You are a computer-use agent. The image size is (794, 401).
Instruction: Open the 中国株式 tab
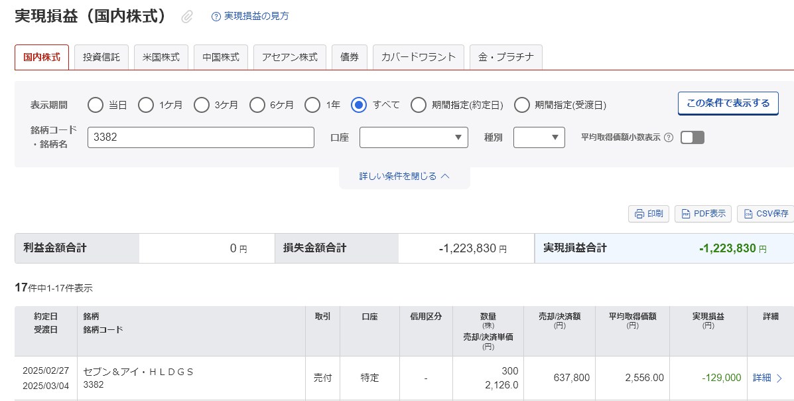(221, 57)
